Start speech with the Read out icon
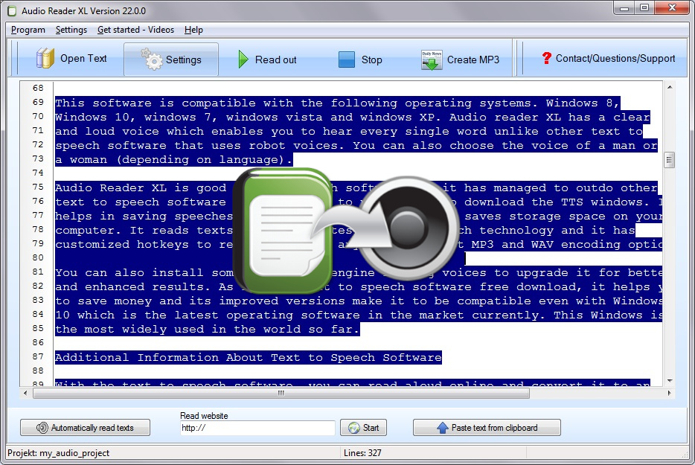 tap(242, 58)
